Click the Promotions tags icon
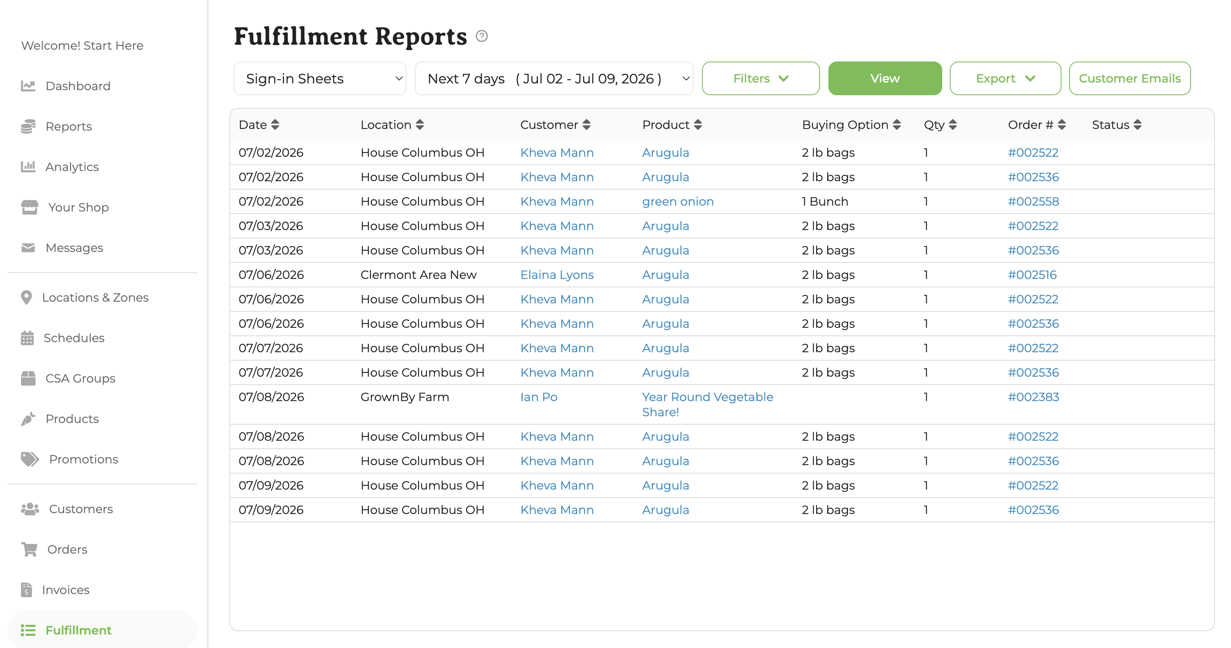The width and height of the screenshot is (1231, 648). pyautogui.click(x=30, y=459)
